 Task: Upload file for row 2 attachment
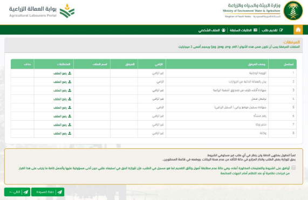pyautogui.click(x=62, y=82)
